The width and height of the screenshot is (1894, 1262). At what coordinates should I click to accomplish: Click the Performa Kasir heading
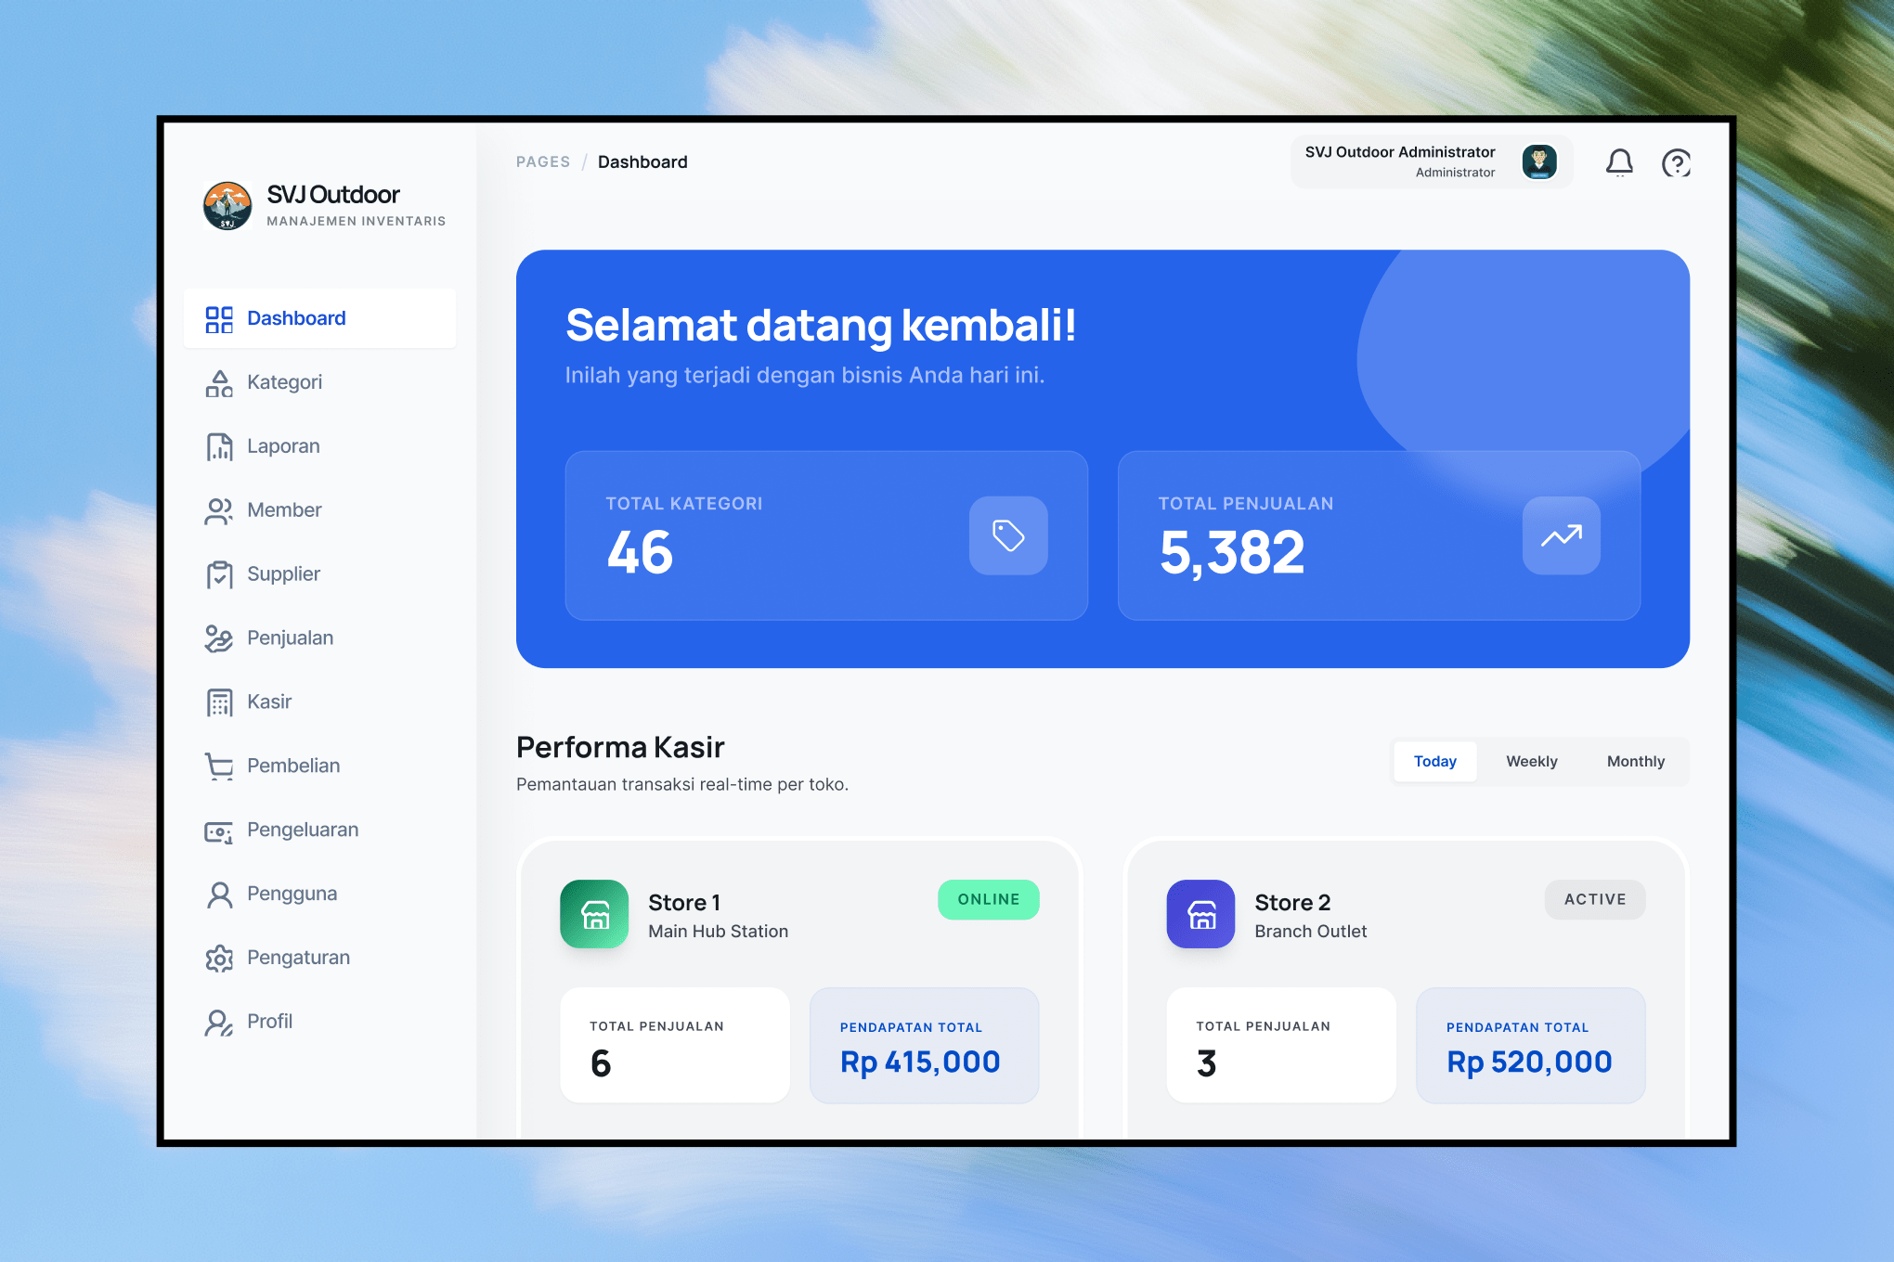pyautogui.click(x=620, y=748)
